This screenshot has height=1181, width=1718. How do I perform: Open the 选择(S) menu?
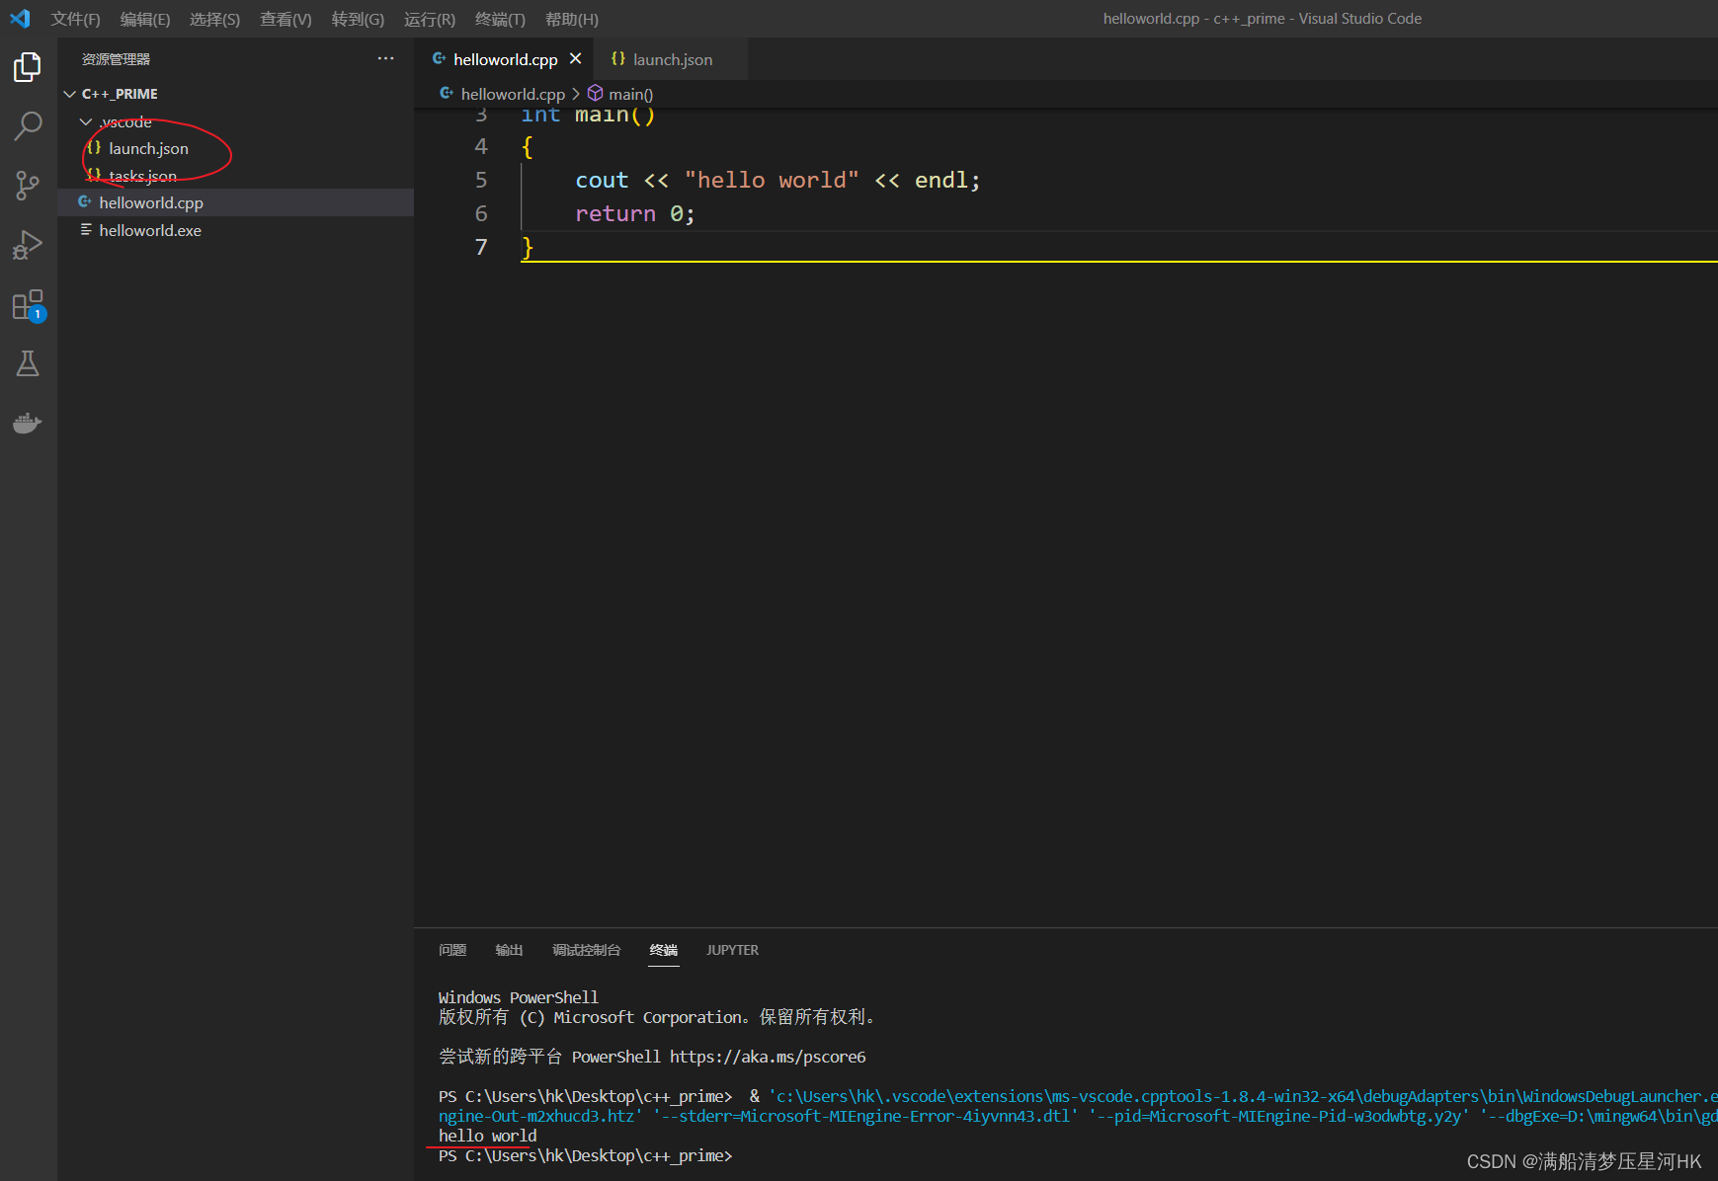tap(214, 19)
